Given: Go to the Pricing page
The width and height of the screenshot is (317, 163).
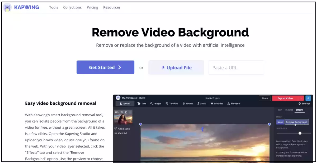Looking at the screenshot, I should tap(92, 7).
